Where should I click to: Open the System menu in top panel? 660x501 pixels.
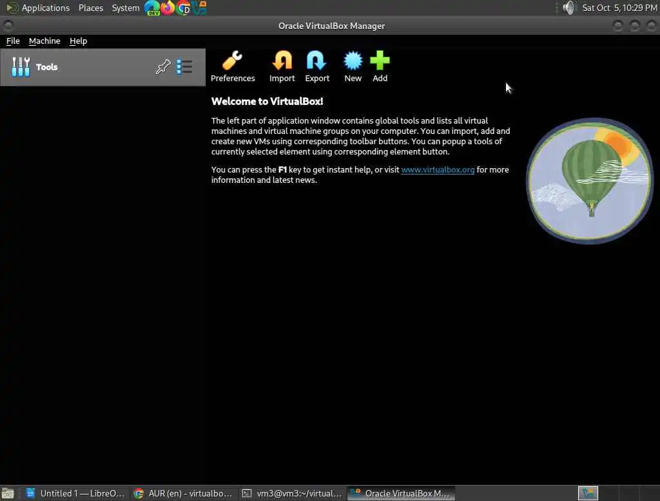point(126,8)
